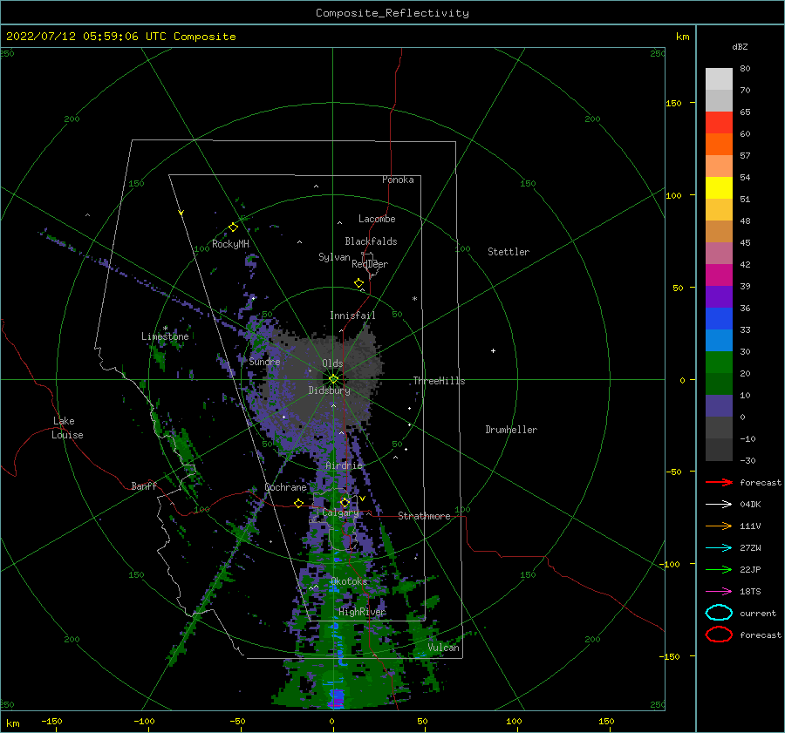Click the Didsbury town label
Image resolution: width=785 pixels, height=733 pixels.
(329, 390)
